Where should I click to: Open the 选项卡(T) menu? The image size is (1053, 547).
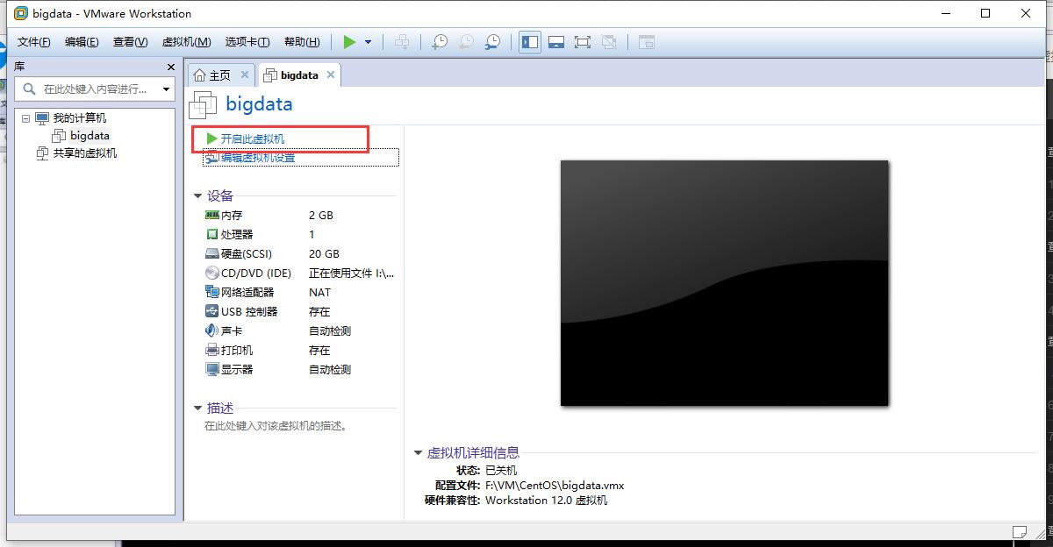coord(247,42)
